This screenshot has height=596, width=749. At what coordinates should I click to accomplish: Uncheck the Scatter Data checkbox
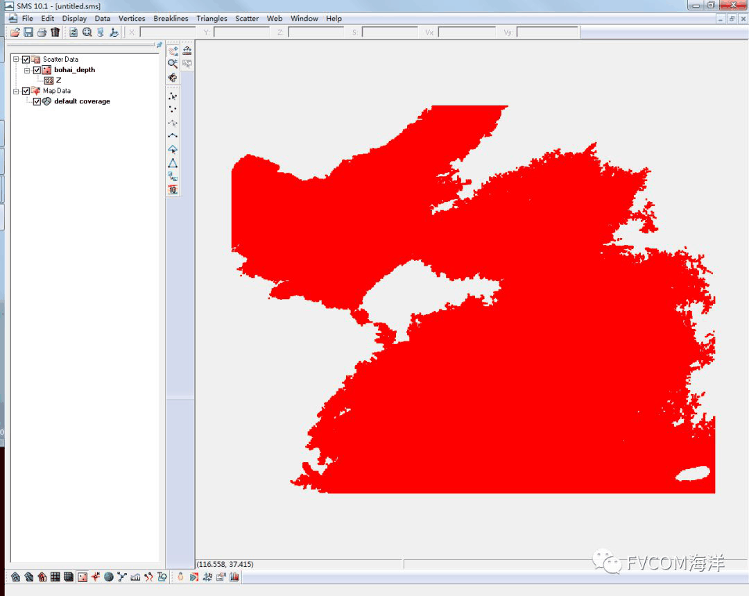pos(26,60)
